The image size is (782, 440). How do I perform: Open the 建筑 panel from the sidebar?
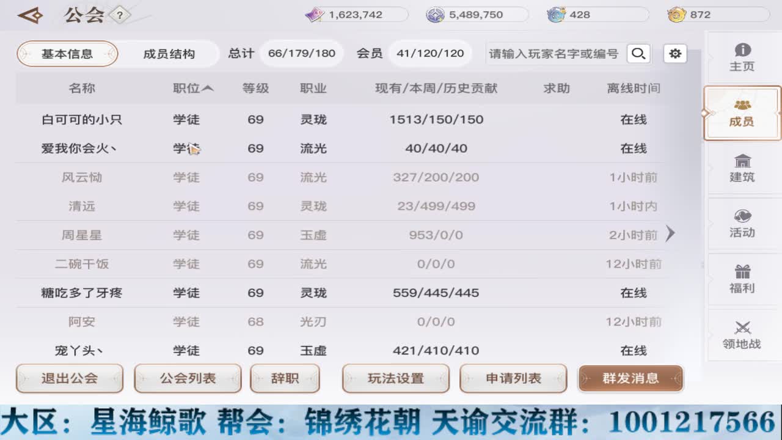click(x=742, y=169)
